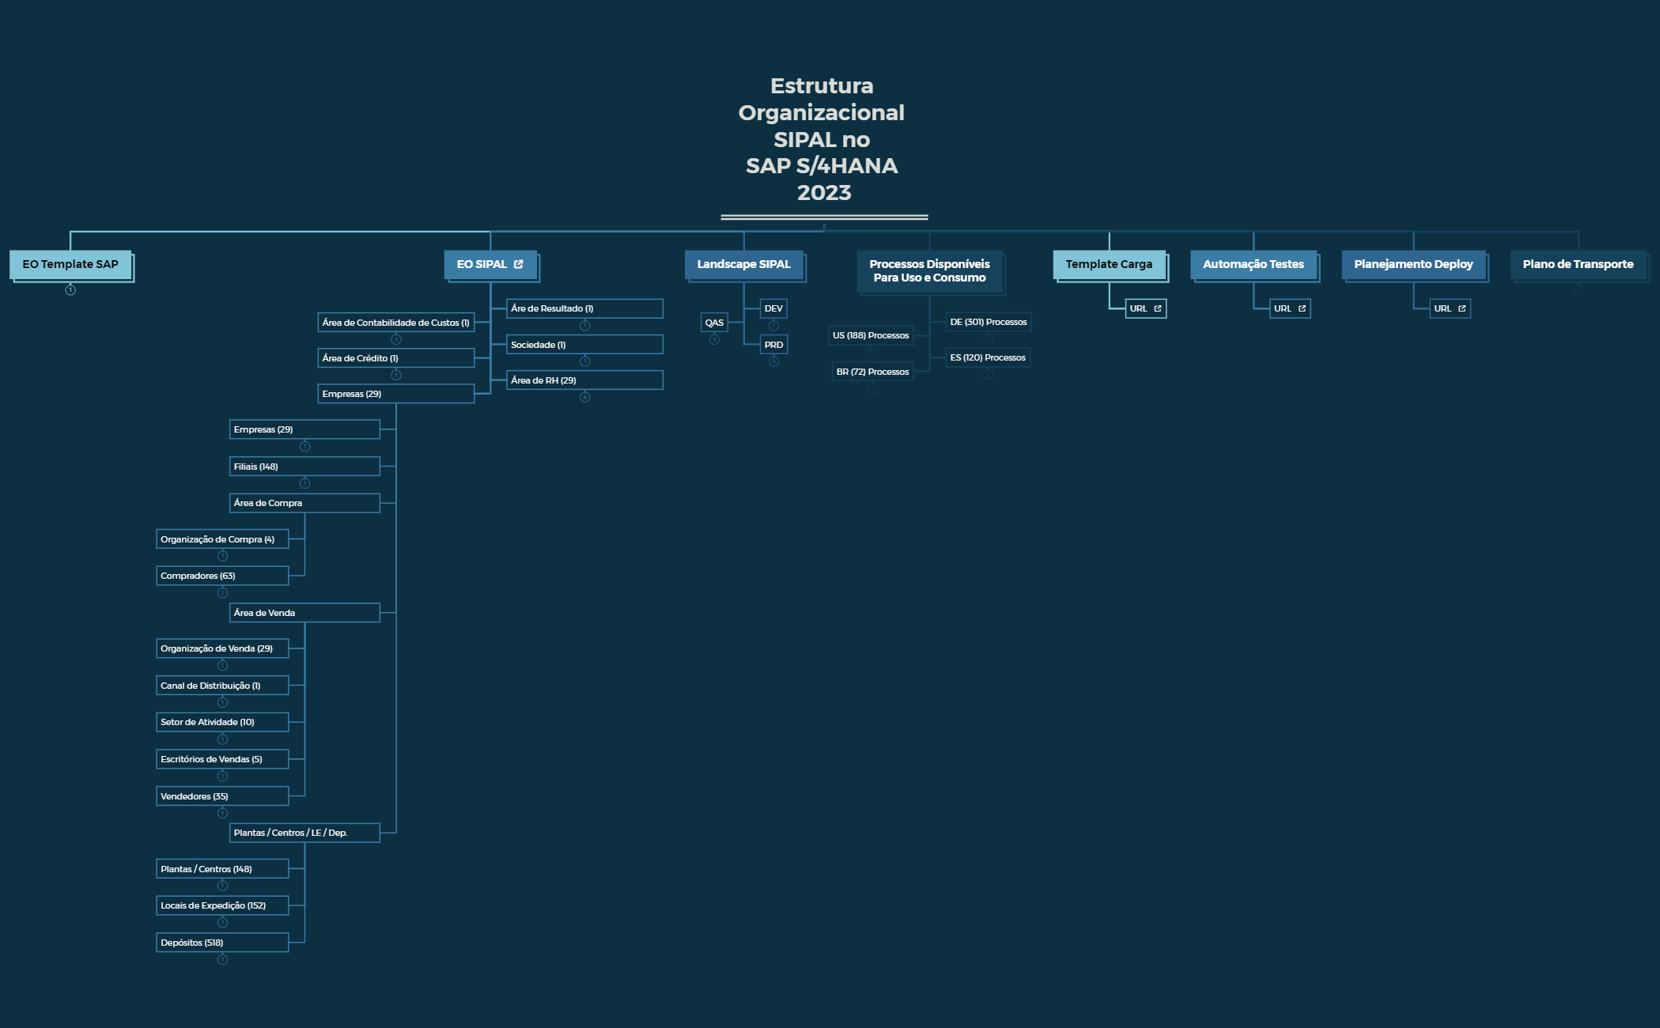Expand count circle below the QAS node
The height and width of the screenshot is (1028, 1660).
point(714,340)
